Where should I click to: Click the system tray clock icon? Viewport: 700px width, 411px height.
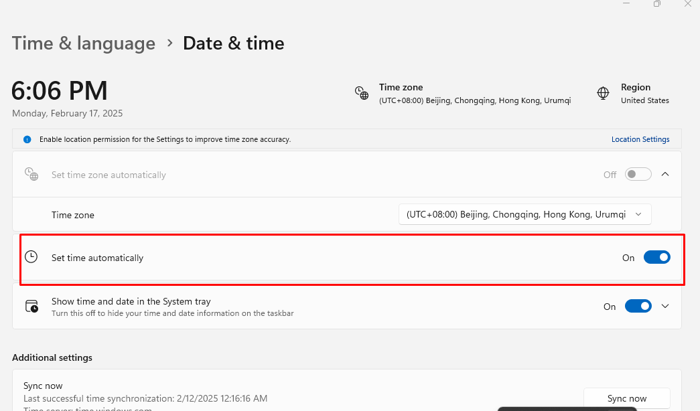[x=31, y=306]
